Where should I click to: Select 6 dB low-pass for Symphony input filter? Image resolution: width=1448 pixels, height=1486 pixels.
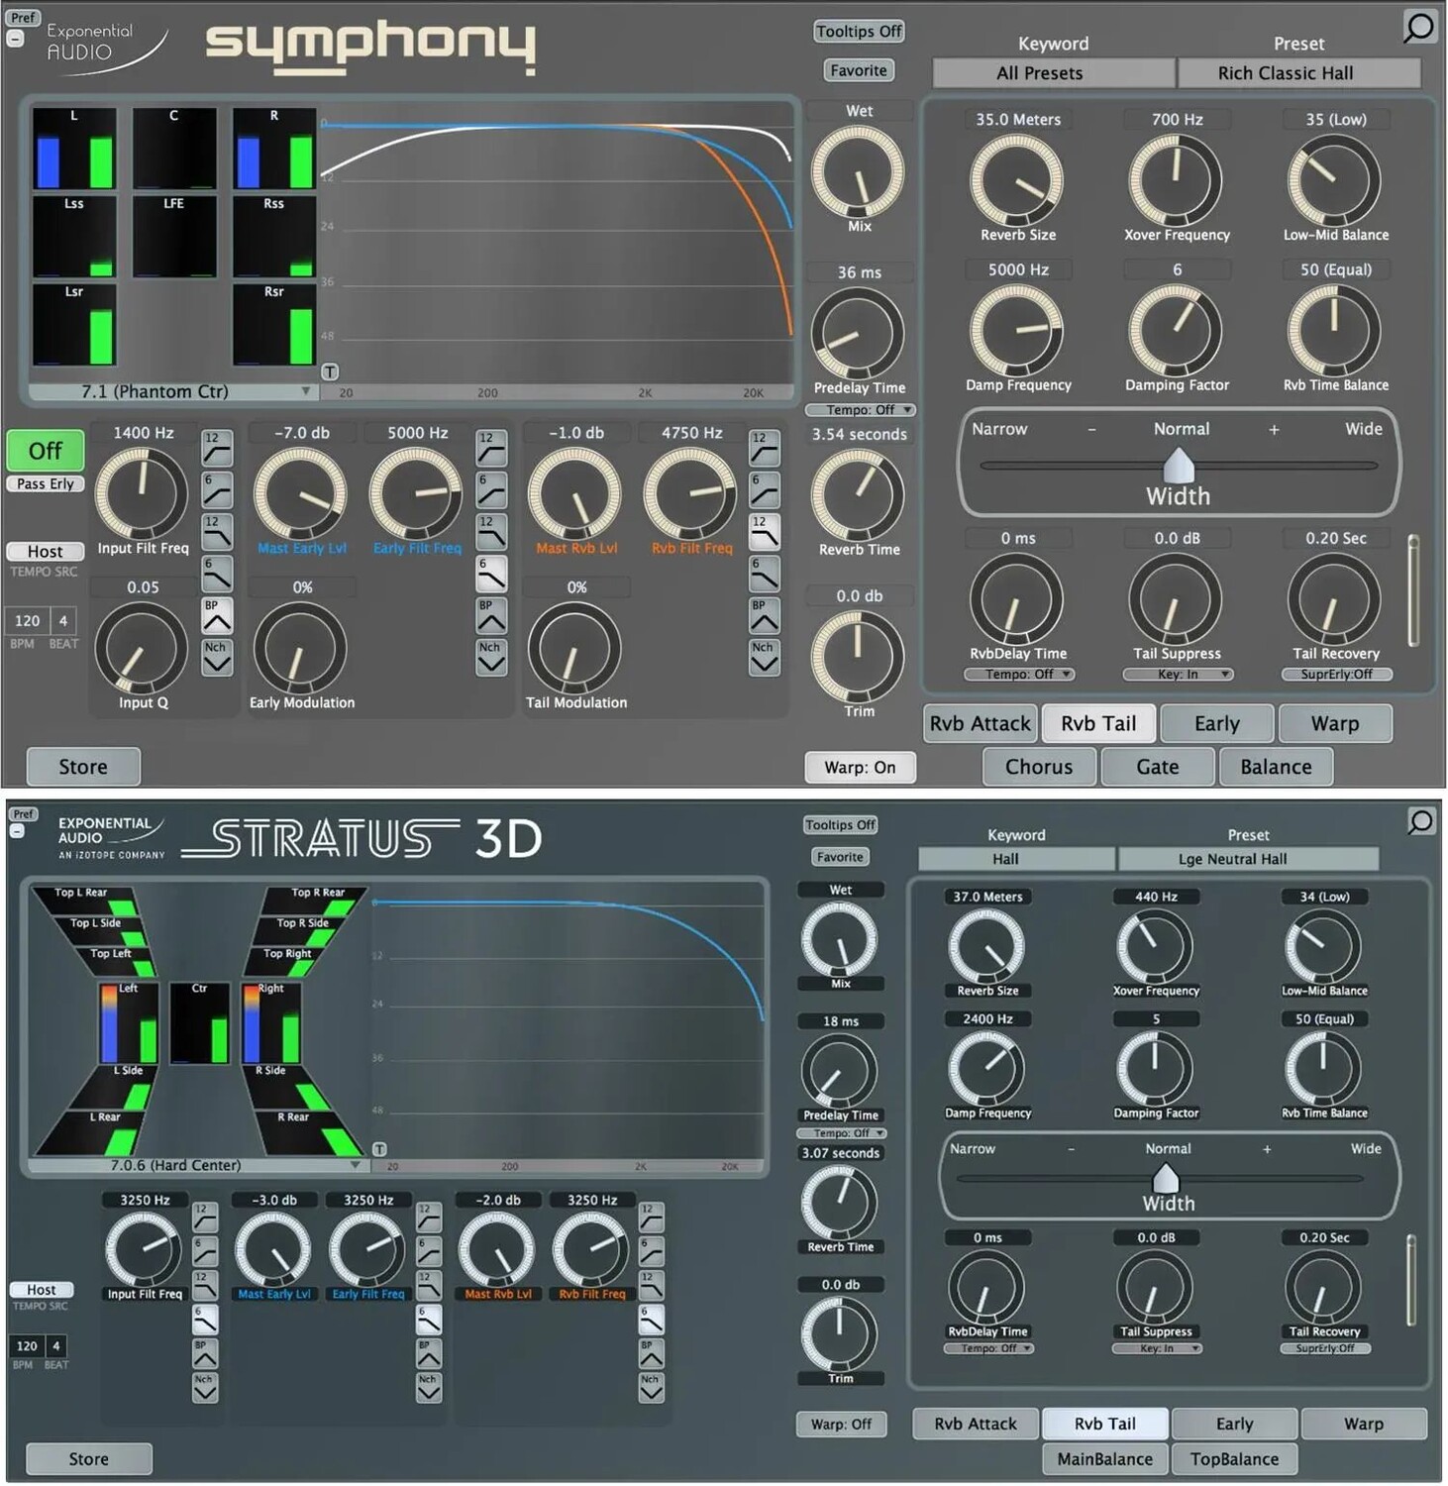pos(216,574)
